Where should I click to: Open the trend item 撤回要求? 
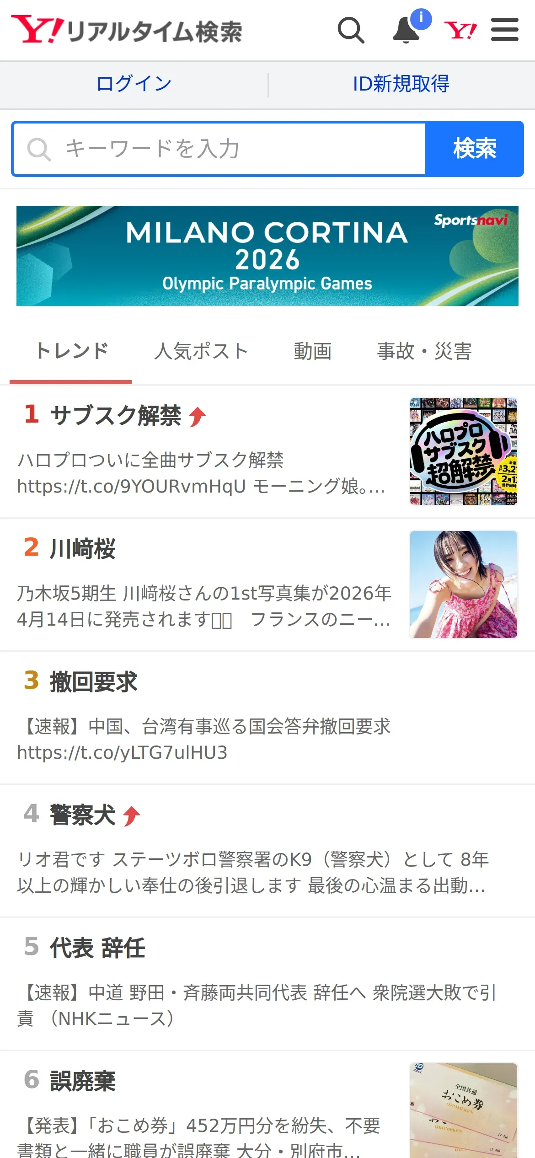(x=267, y=718)
